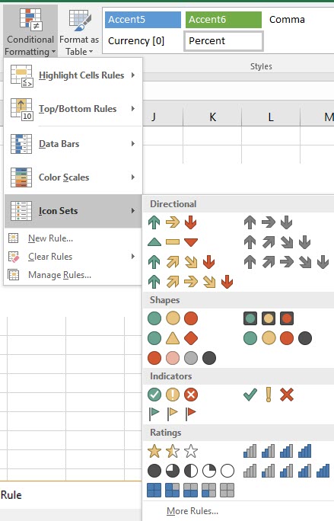
Task: Choose uncircled check, exclamation, cross symbols set
Action: click(x=269, y=395)
